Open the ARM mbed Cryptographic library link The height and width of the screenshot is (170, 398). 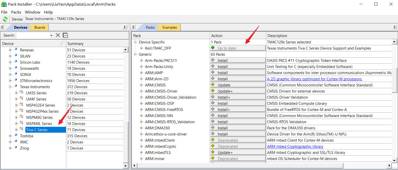pos(295,147)
